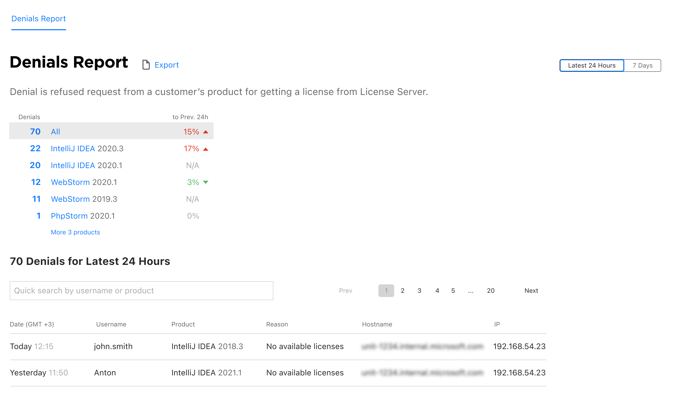
Task: Click the red up arrow beside 15%
Action: pyautogui.click(x=206, y=132)
